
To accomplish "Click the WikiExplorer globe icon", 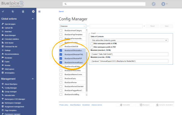I will pyautogui.click(x=3, y=69).
